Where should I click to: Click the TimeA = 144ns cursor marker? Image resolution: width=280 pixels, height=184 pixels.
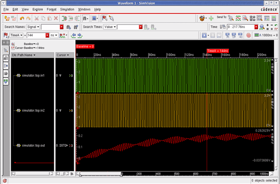pyautogui.click(x=218, y=51)
